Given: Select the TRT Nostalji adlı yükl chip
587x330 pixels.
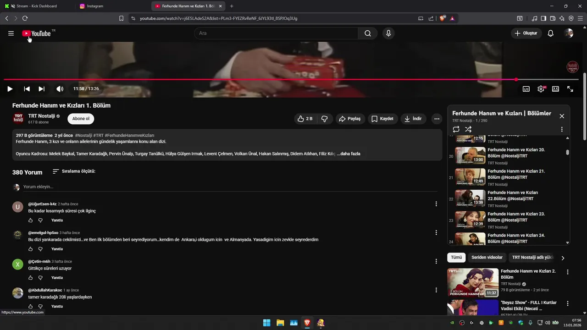Looking at the screenshot, I should coord(533,258).
